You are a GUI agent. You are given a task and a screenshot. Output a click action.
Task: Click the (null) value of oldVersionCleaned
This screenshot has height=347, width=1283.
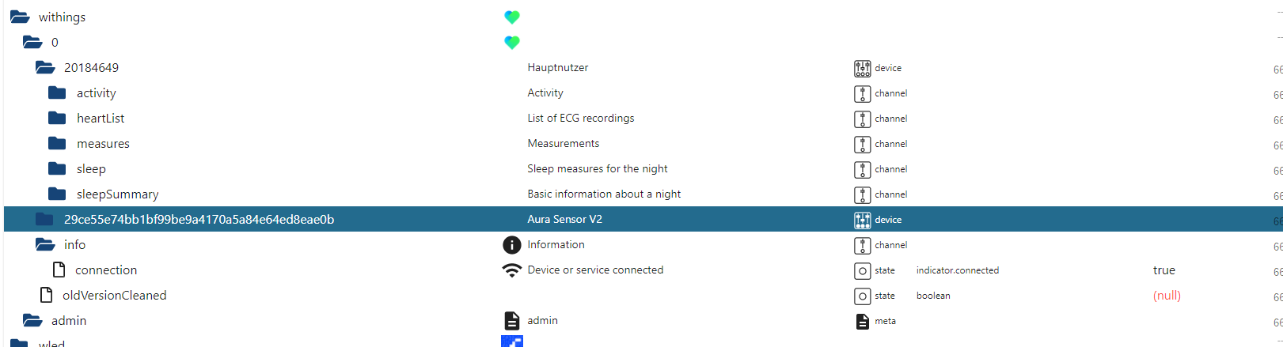1167,296
